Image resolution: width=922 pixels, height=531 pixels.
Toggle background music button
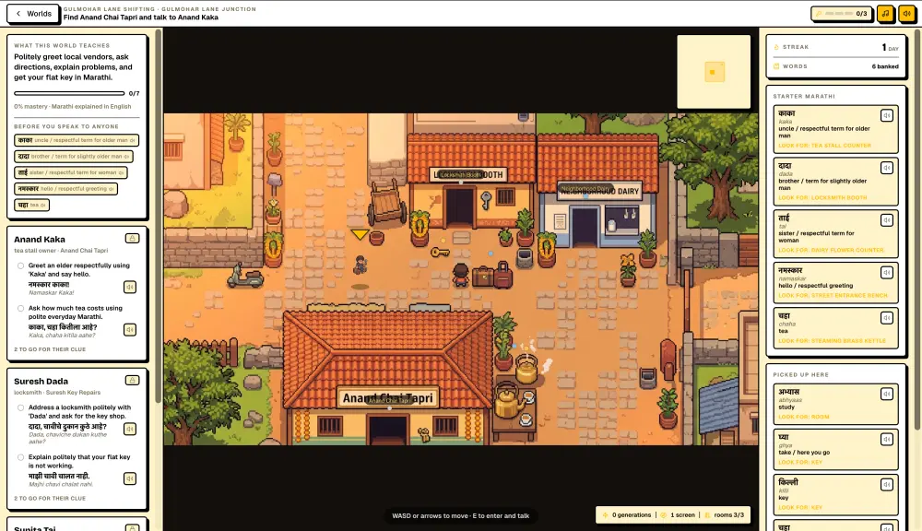click(885, 14)
